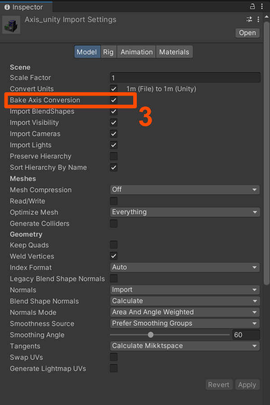The width and height of the screenshot is (270, 405).
Task: Open the import settings more options menu
Action: point(258,19)
